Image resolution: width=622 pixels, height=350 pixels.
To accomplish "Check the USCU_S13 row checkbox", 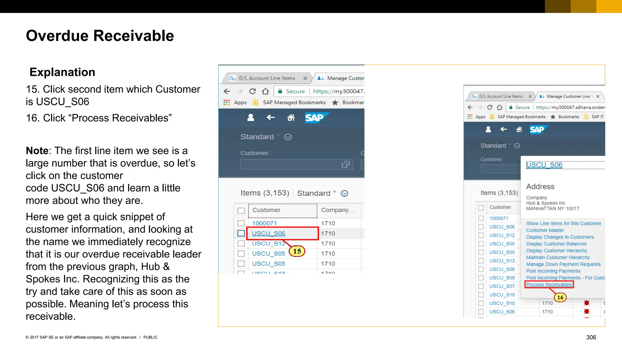I will (x=481, y=261).
